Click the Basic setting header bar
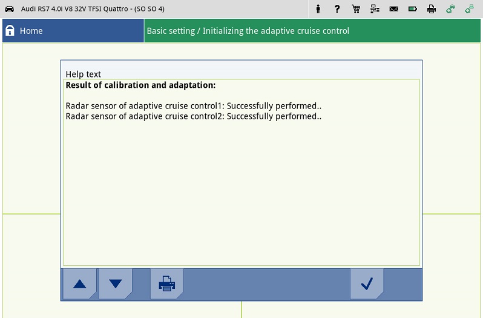 pyautogui.click(x=312, y=31)
